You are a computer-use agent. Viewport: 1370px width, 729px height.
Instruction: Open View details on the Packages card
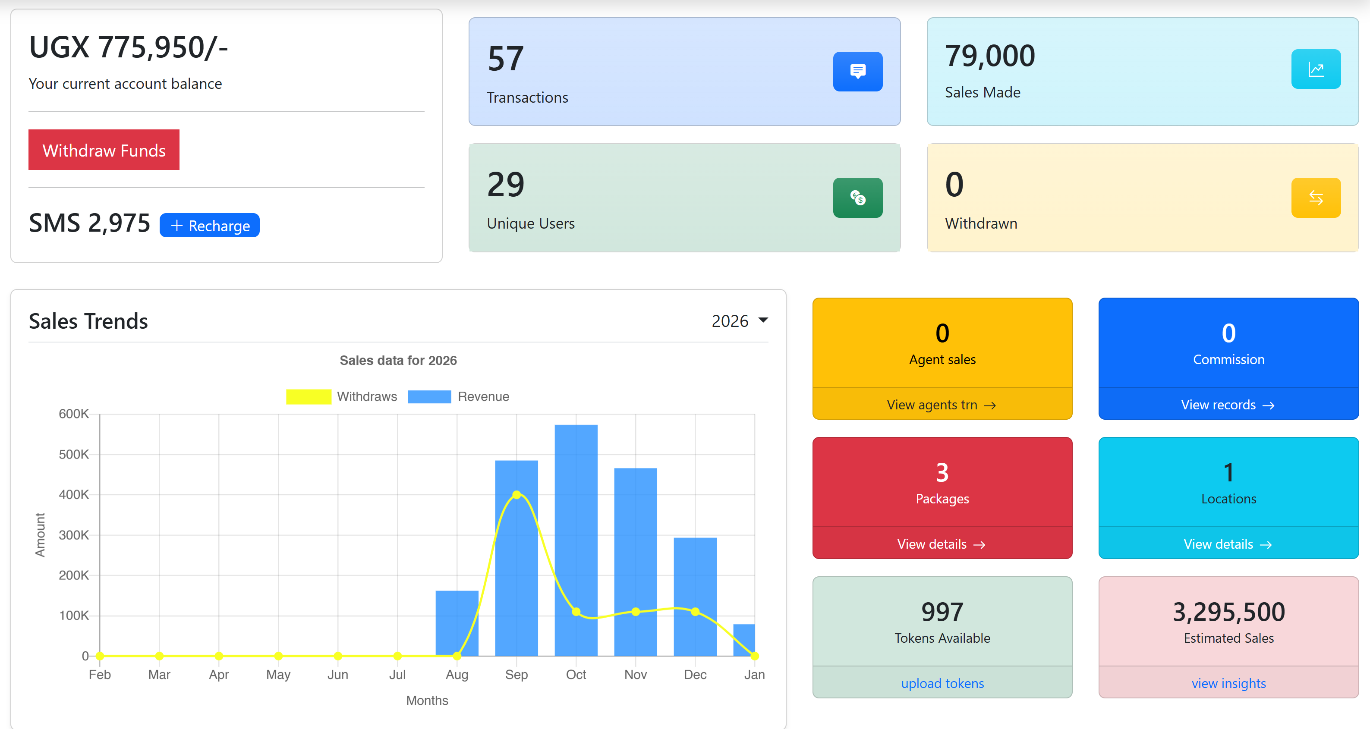tap(942, 544)
